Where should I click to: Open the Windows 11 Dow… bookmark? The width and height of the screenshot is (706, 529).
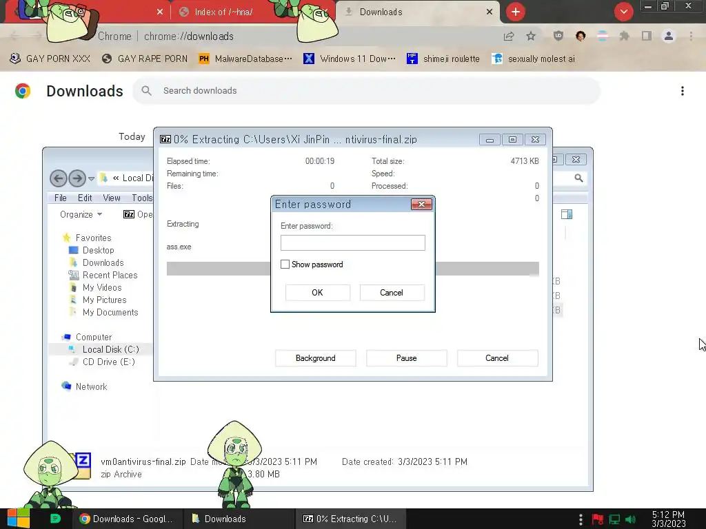pos(350,59)
